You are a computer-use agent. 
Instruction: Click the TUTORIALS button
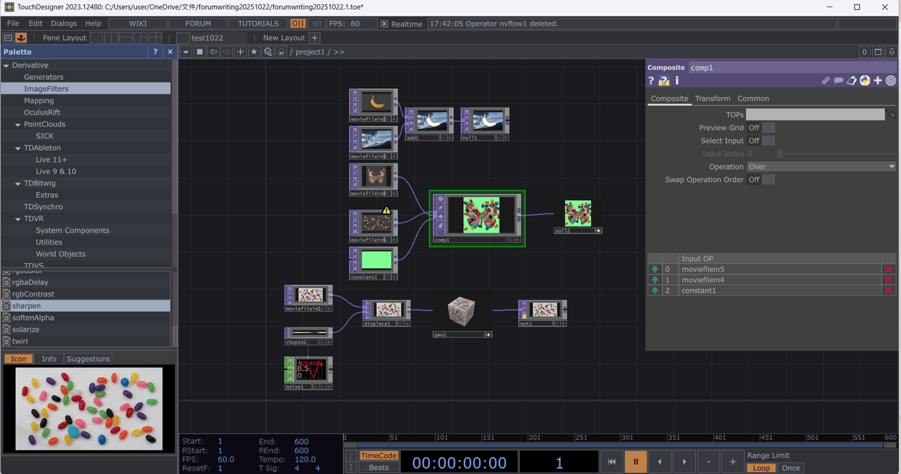[258, 23]
